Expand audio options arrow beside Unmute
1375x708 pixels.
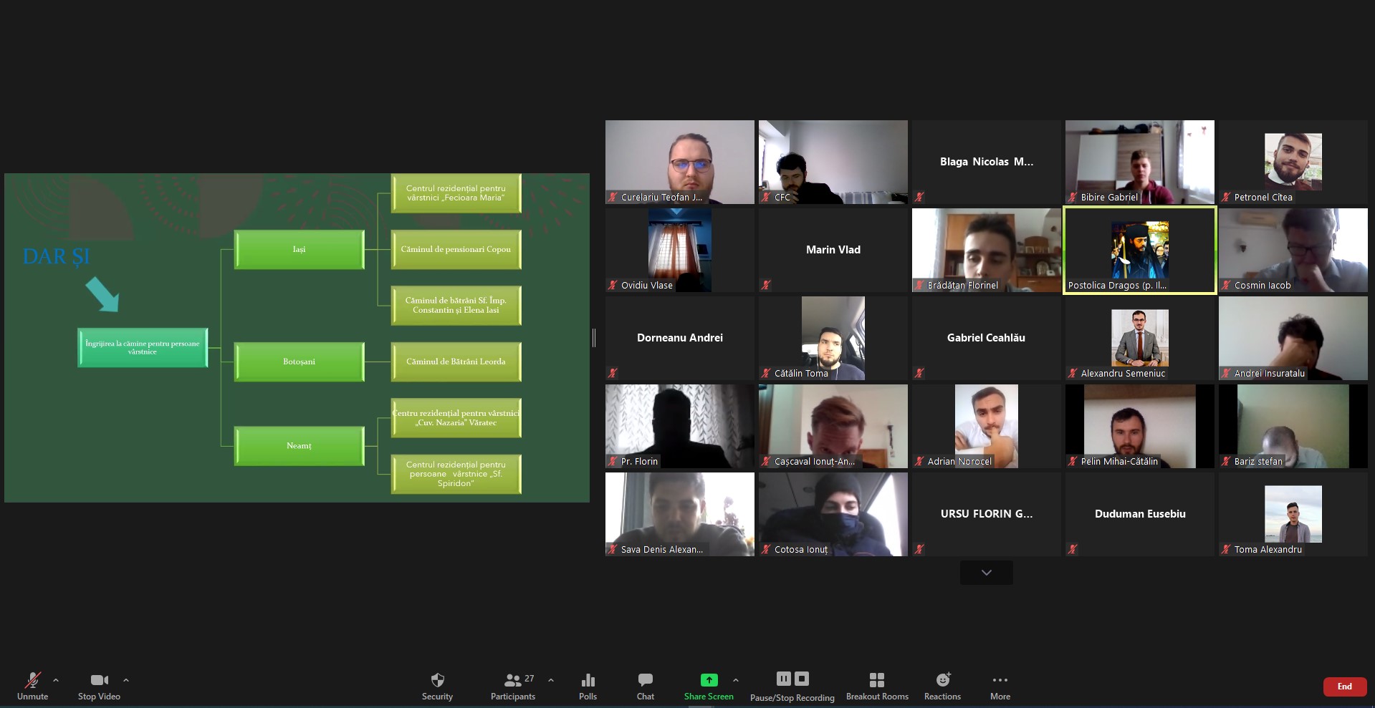pyautogui.click(x=56, y=680)
